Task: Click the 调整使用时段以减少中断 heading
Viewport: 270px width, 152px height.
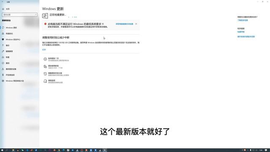Action: click(56, 38)
